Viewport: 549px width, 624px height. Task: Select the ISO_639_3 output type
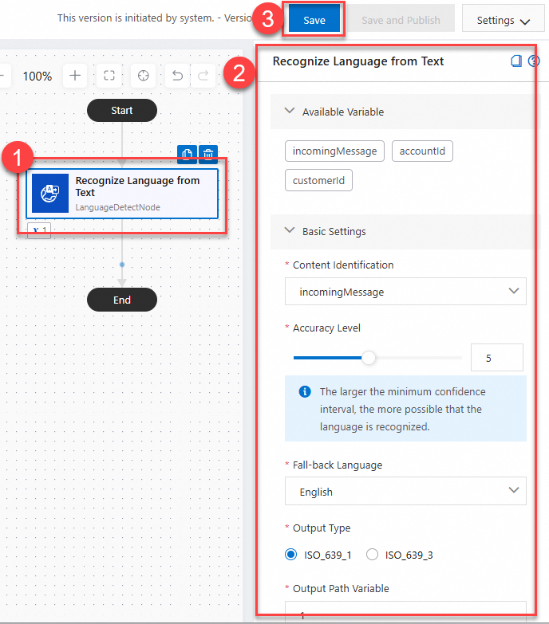click(x=372, y=555)
